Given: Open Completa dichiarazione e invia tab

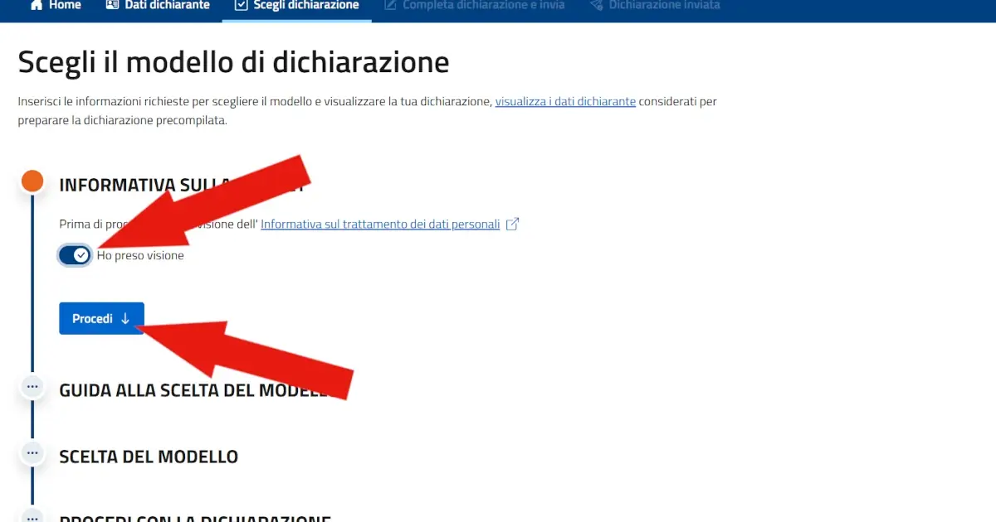Looking at the screenshot, I should (474, 6).
